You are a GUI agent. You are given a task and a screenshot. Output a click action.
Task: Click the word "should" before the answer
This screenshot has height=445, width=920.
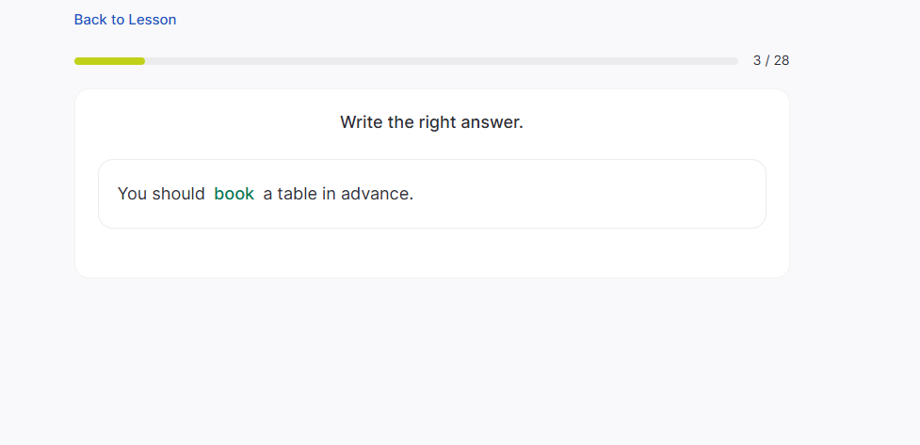(x=179, y=194)
